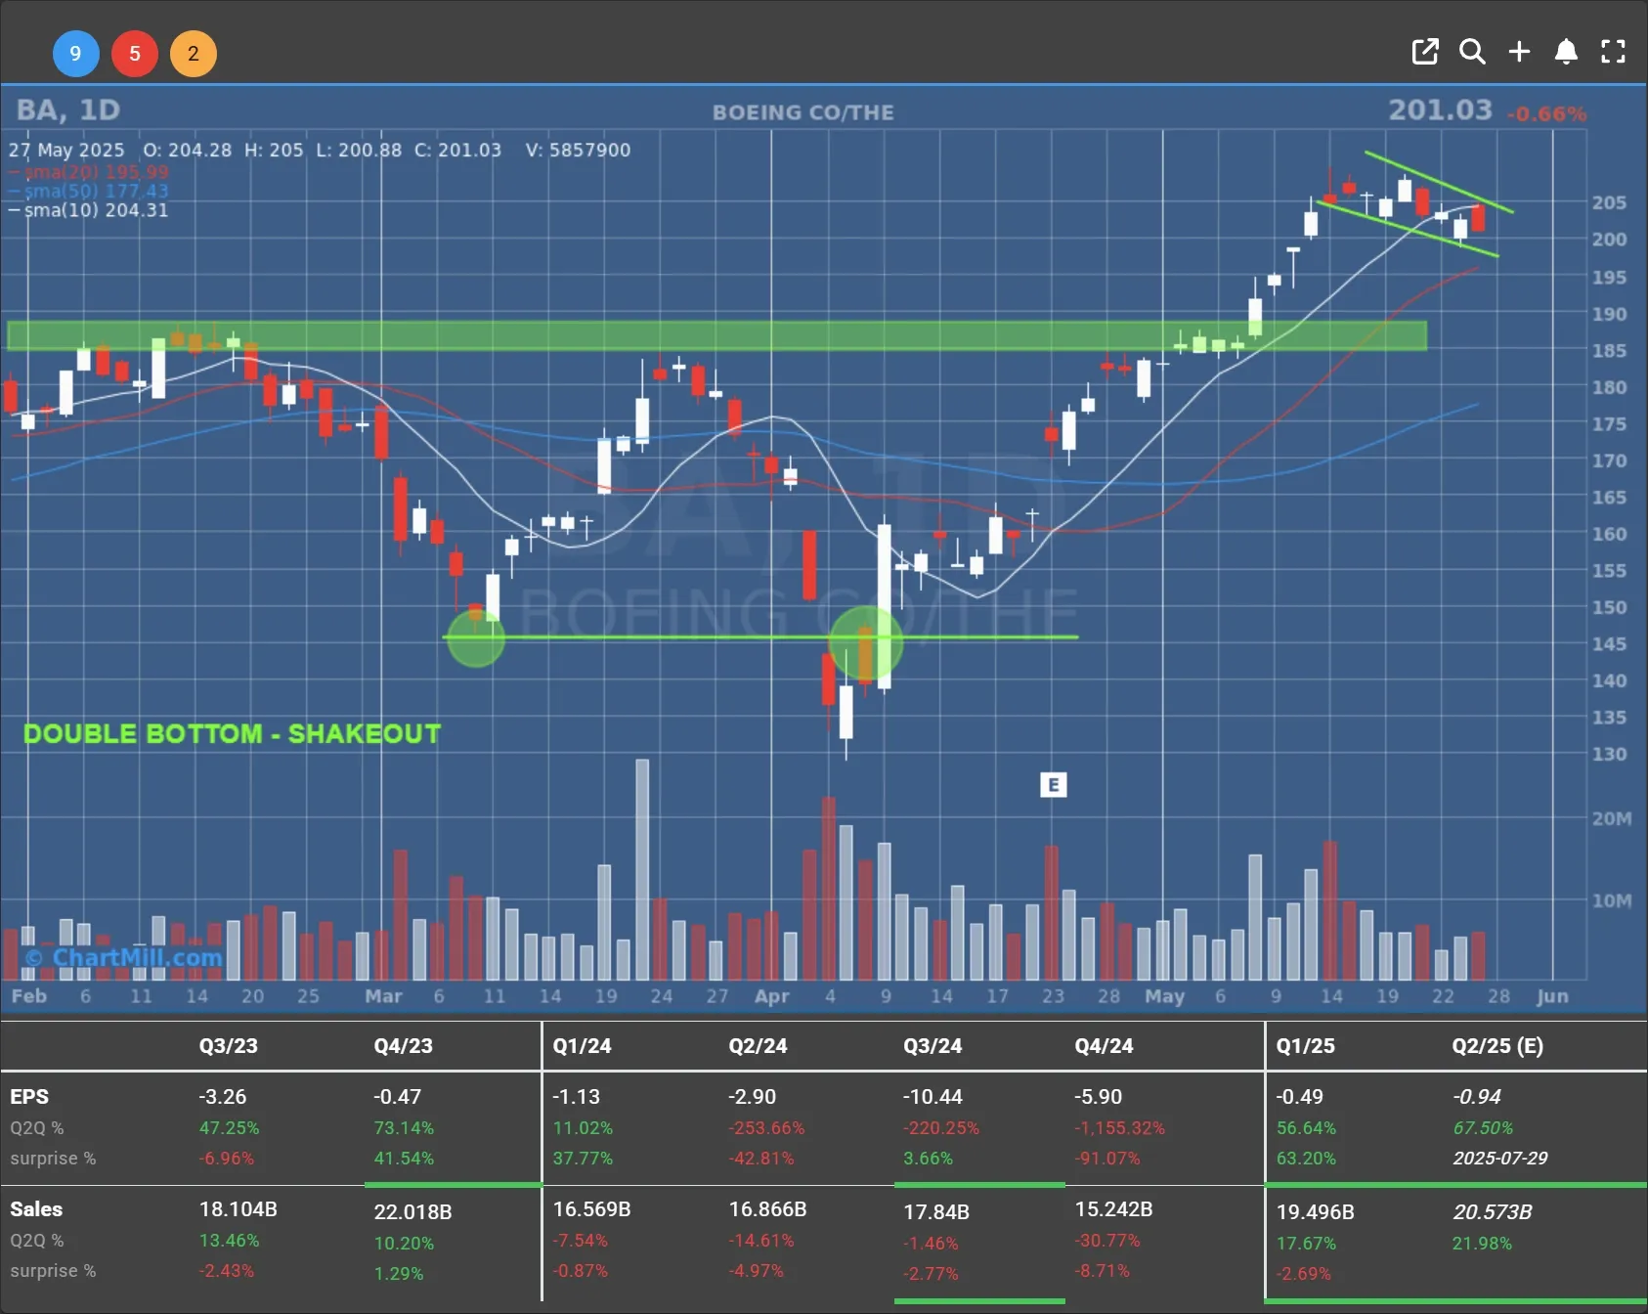Click the Q2/25 (E) column header

(x=1497, y=1046)
